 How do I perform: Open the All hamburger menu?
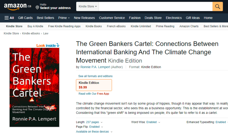tap(9, 18)
